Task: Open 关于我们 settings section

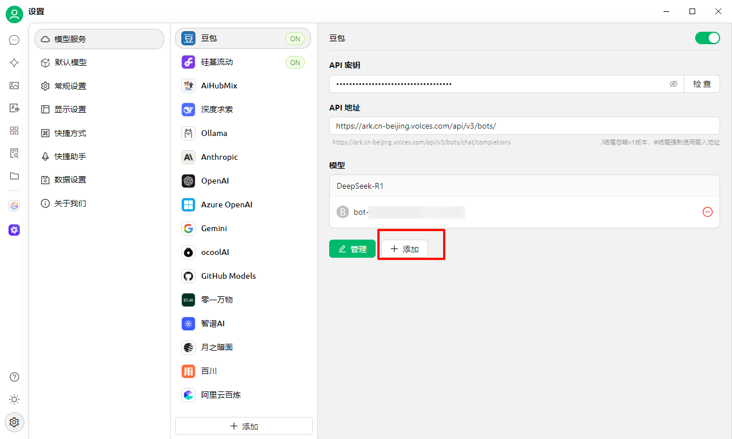Action: [x=100, y=203]
